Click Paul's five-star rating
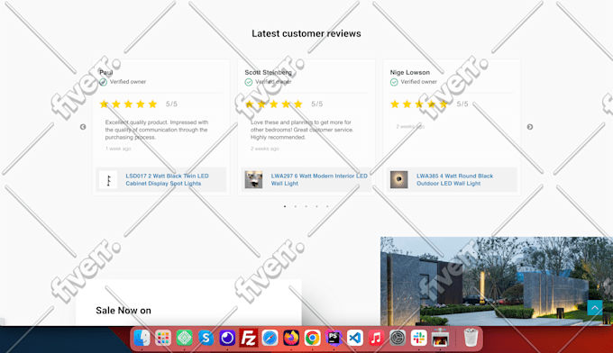 [128, 104]
